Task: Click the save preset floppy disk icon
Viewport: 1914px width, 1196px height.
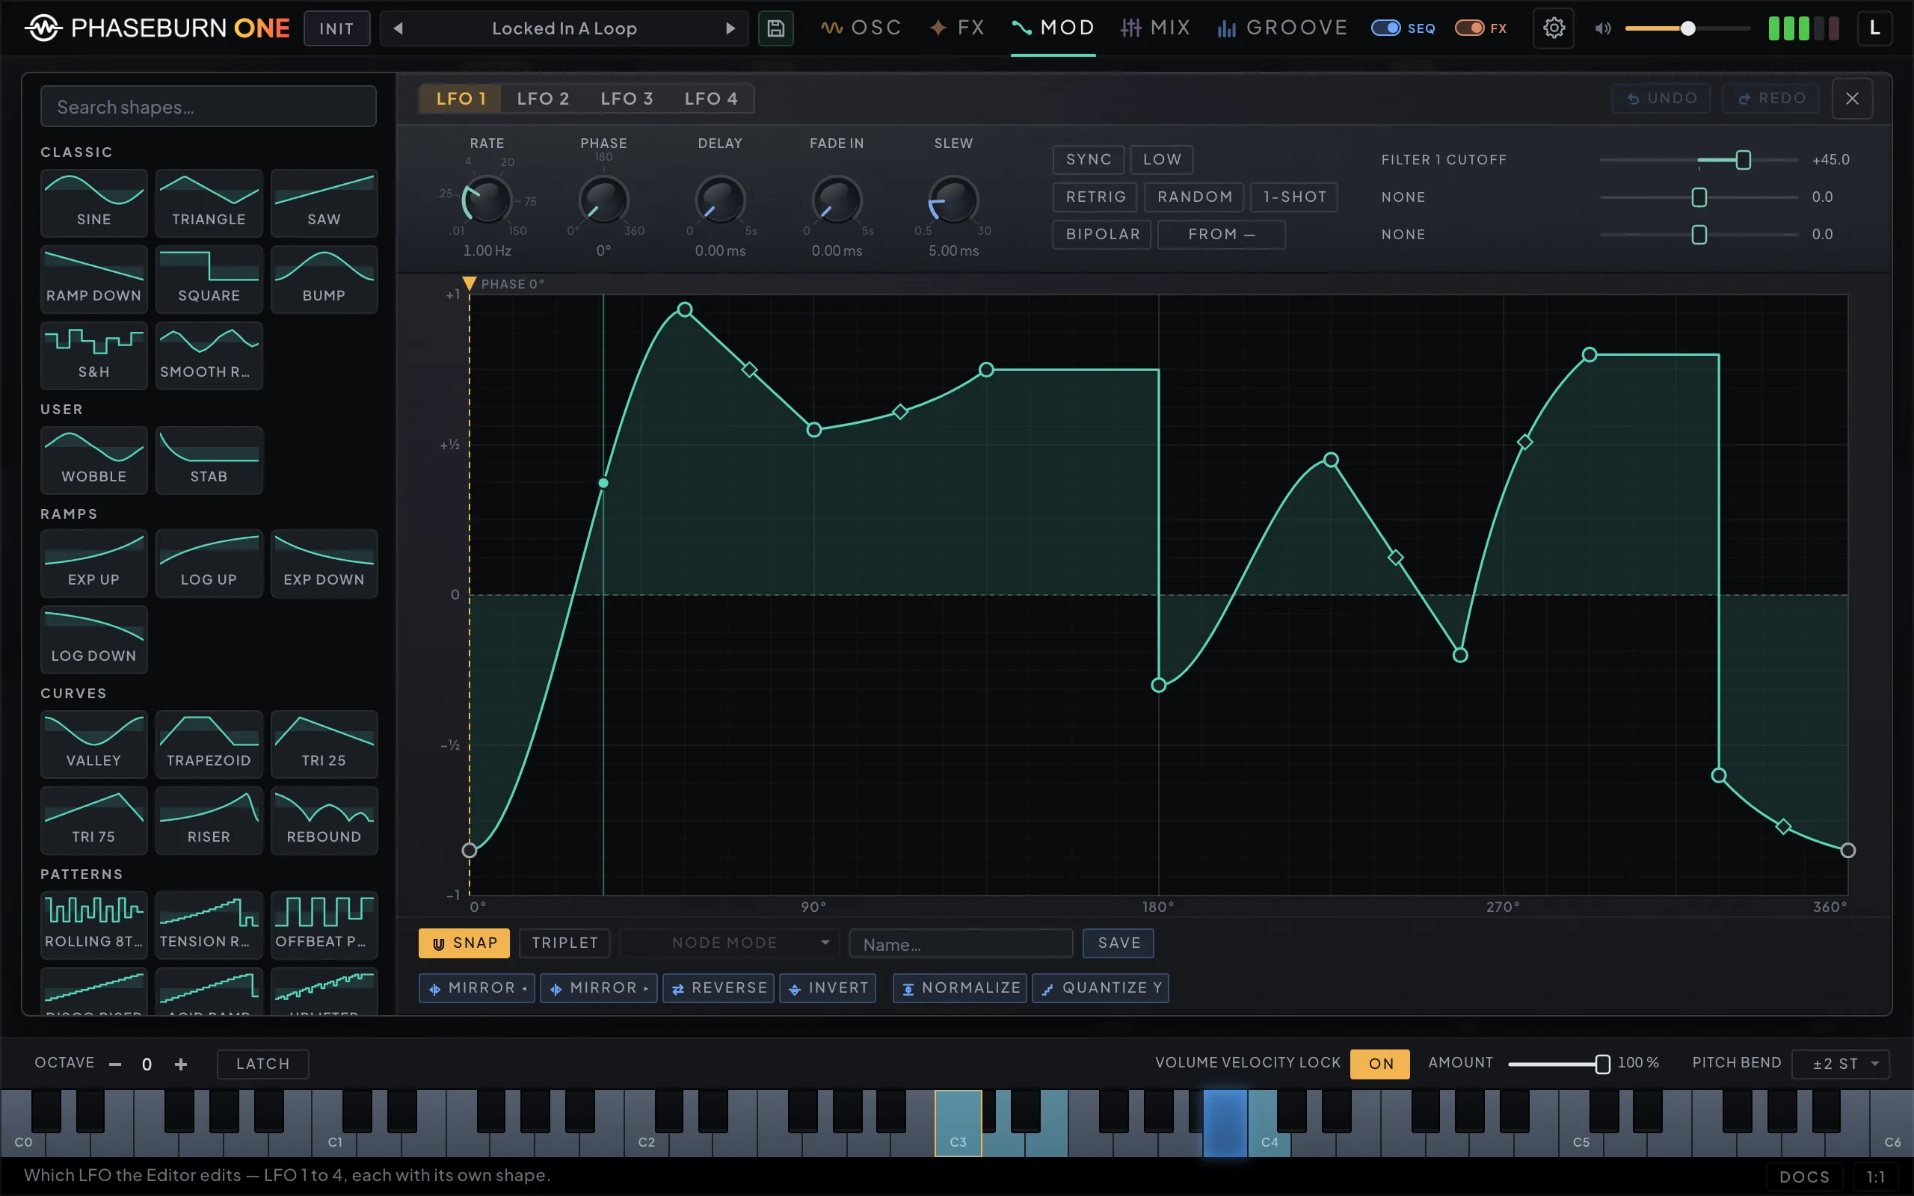Action: click(775, 28)
